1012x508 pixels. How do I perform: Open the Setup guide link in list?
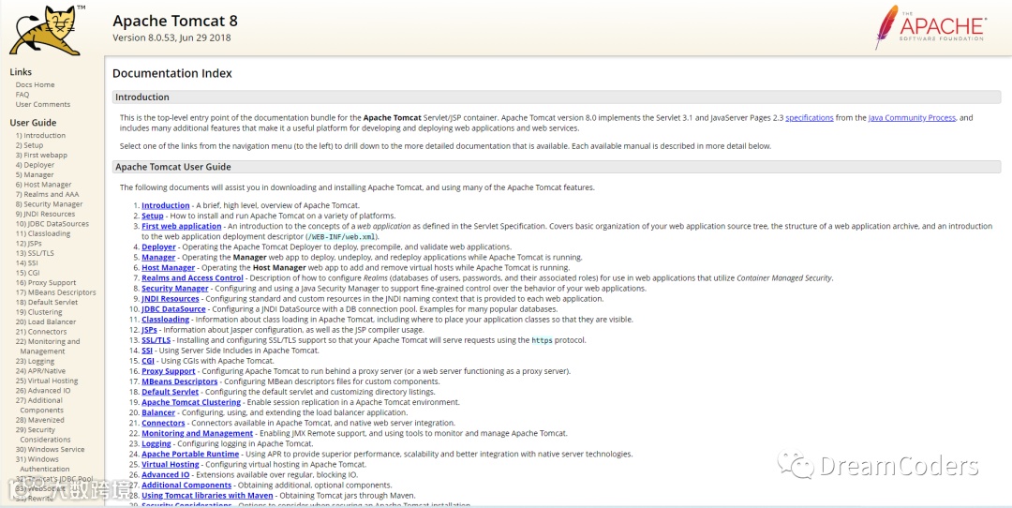point(153,216)
